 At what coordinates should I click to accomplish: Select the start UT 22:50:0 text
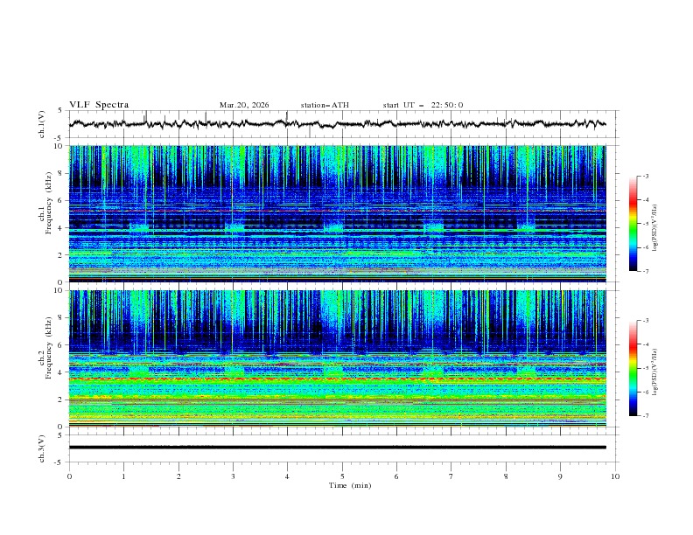pyautogui.click(x=423, y=105)
